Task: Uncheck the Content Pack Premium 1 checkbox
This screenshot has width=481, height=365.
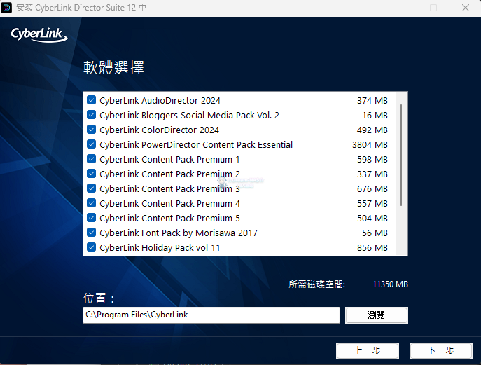Action: [91, 159]
